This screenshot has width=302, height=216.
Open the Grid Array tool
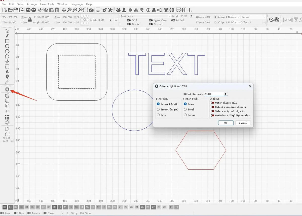tap(7, 117)
